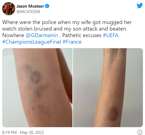Click the word 'Nowhere' in the tweet
Screen dimensions: 145x135
point(13,35)
